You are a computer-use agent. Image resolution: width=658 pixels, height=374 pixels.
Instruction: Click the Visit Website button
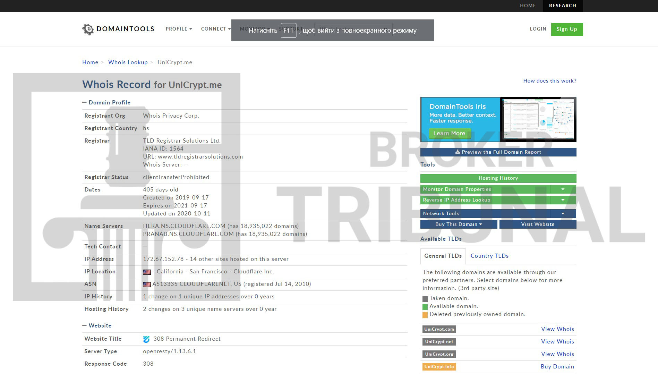point(538,224)
